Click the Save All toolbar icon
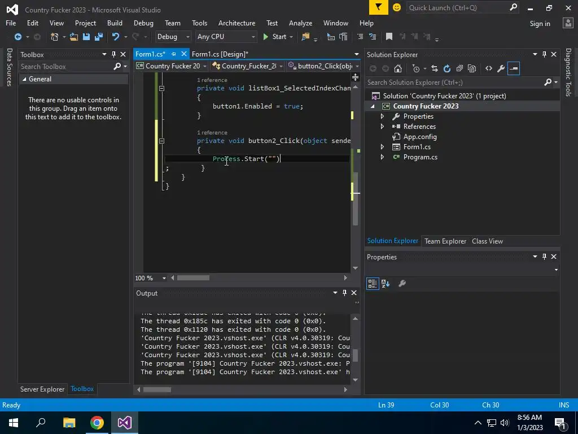 click(98, 37)
